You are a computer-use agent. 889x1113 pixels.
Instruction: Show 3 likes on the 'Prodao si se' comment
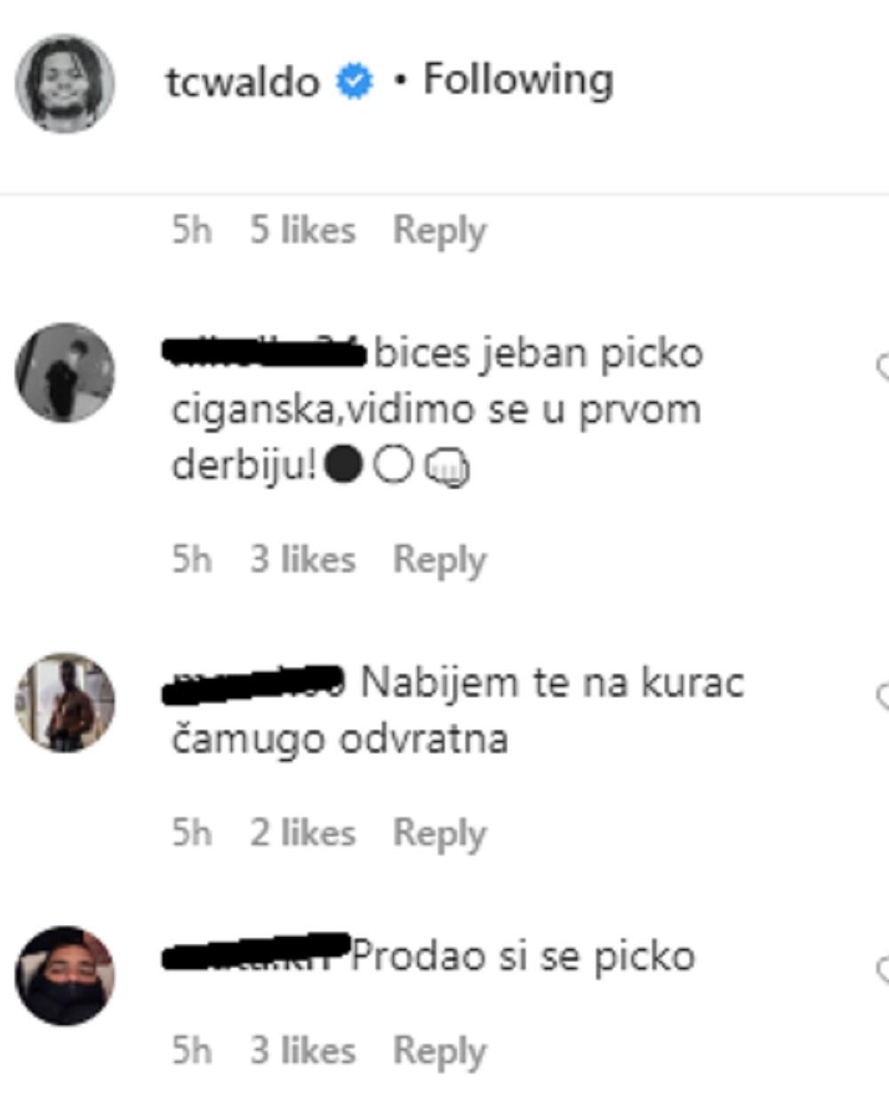pos(302,1051)
